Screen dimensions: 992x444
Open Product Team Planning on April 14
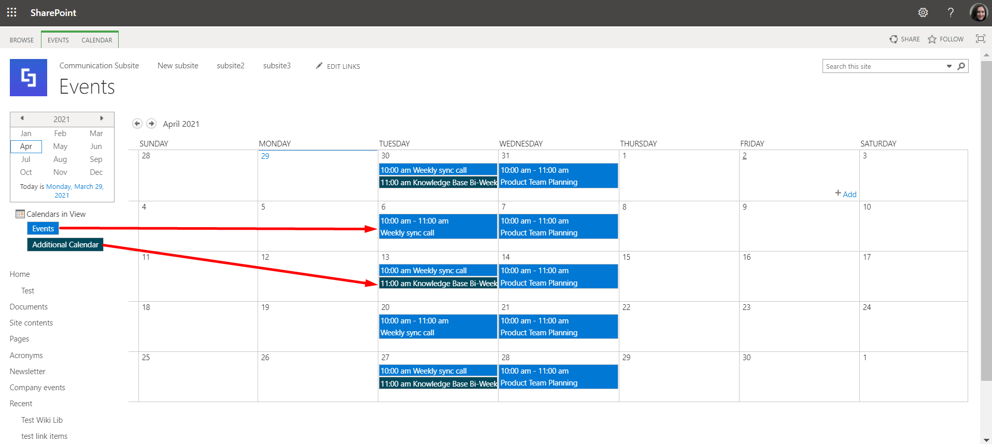[x=558, y=276]
